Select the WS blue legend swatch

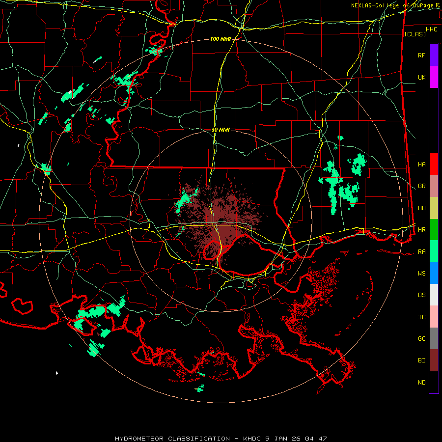(434, 273)
